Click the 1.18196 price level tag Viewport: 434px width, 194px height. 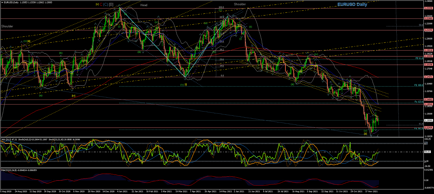click(428, 64)
